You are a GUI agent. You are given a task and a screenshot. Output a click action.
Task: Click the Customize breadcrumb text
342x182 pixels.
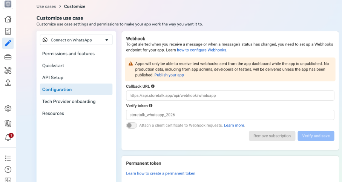tap(75, 6)
